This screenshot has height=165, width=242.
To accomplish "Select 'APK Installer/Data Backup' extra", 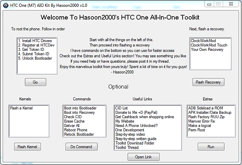I will tap(210, 112).
